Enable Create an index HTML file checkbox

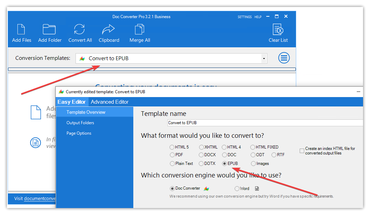tap(302, 151)
